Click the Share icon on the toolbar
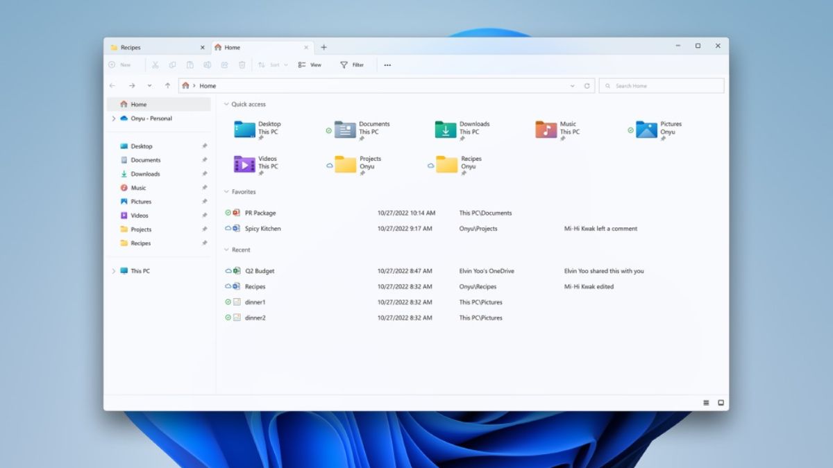The width and height of the screenshot is (833, 468). [x=224, y=64]
